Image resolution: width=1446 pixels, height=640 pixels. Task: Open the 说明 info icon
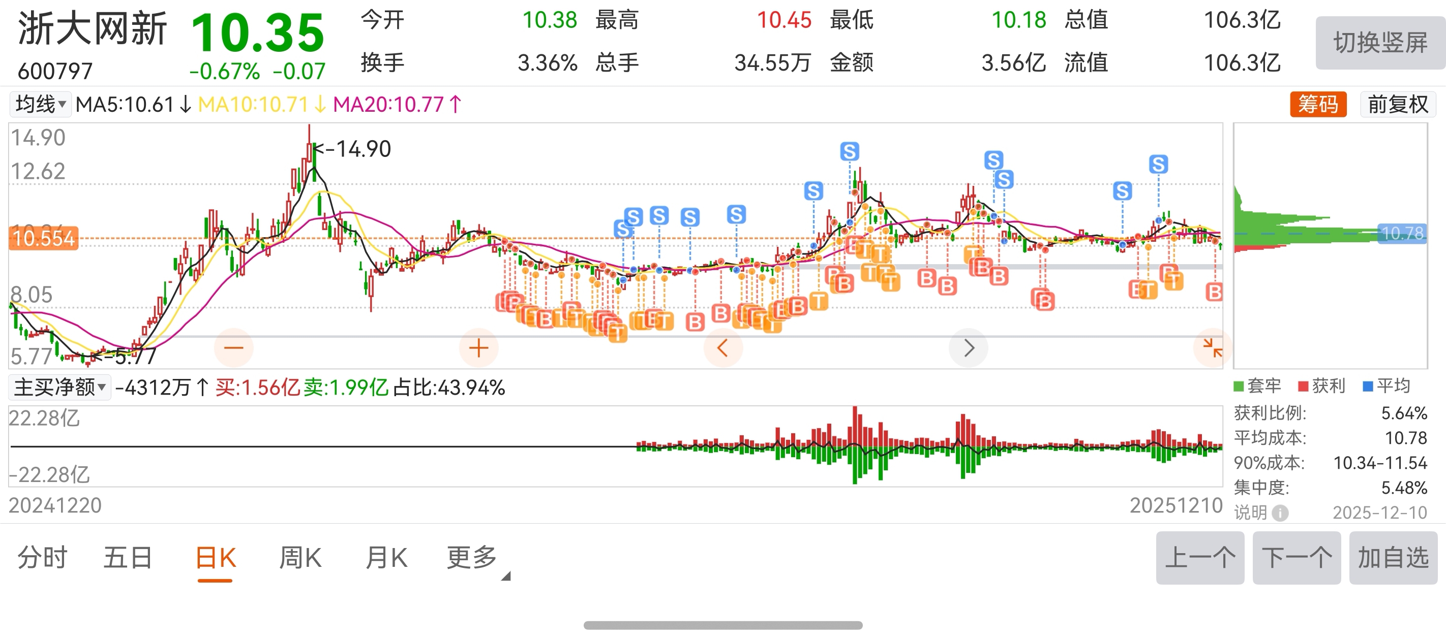click(x=1280, y=513)
